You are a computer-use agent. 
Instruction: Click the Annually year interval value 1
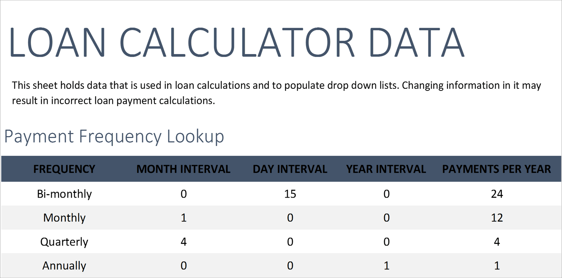click(x=386, y=266)
